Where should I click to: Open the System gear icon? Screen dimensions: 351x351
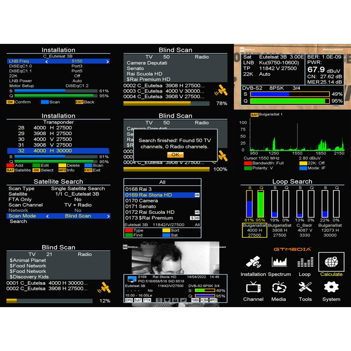(331, 287)
